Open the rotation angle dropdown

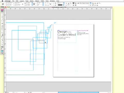click(x=43, y=3)
